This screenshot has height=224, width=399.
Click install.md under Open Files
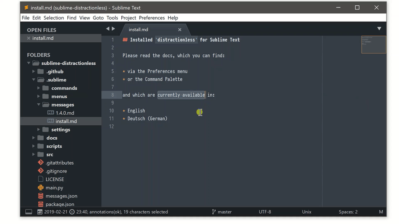(43, 38)
